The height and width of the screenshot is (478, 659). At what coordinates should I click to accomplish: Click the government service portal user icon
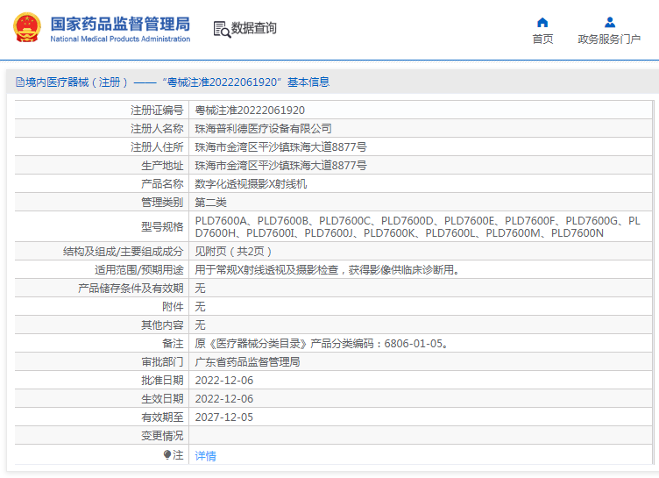pyautogui.click(x=609, y=22)
